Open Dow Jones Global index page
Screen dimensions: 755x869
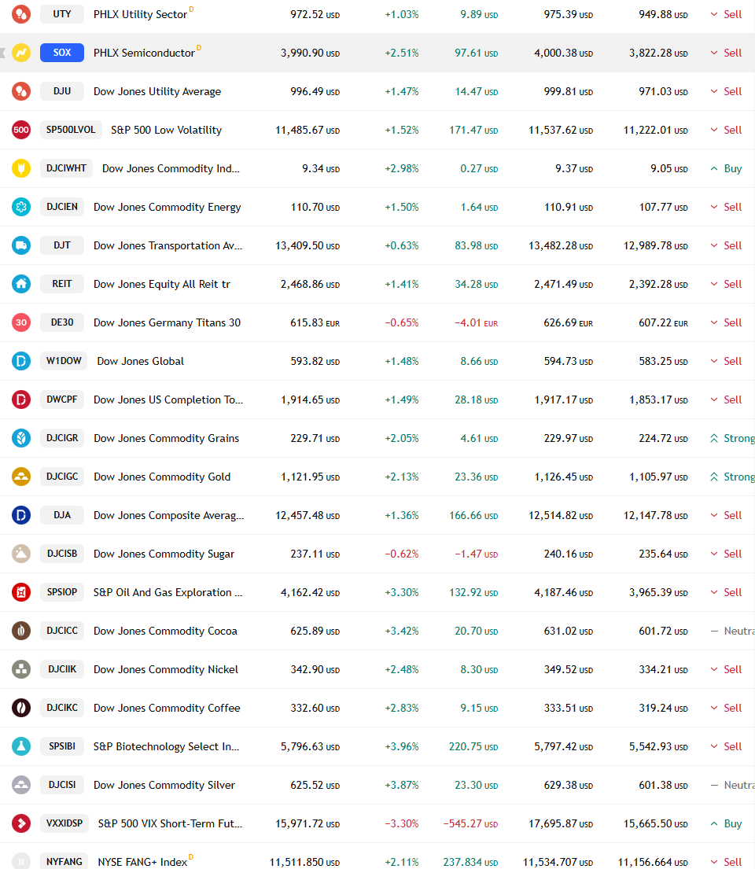point(140,361)
